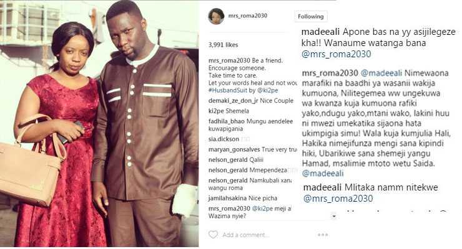Viewport: 462px width, 249px height.
Task: Open the three-dot more options menu
Action: tap(323, 235)
